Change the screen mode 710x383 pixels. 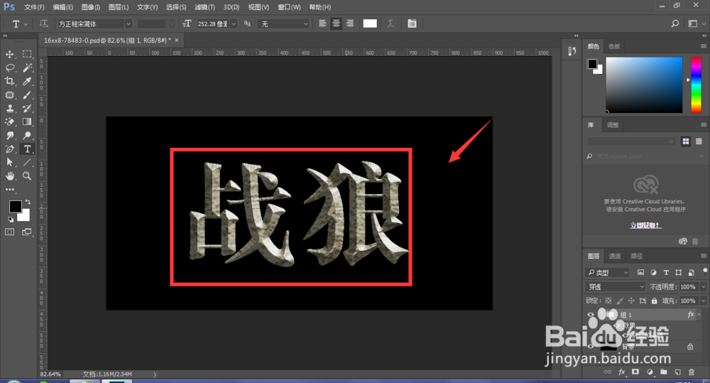[27, 232]
